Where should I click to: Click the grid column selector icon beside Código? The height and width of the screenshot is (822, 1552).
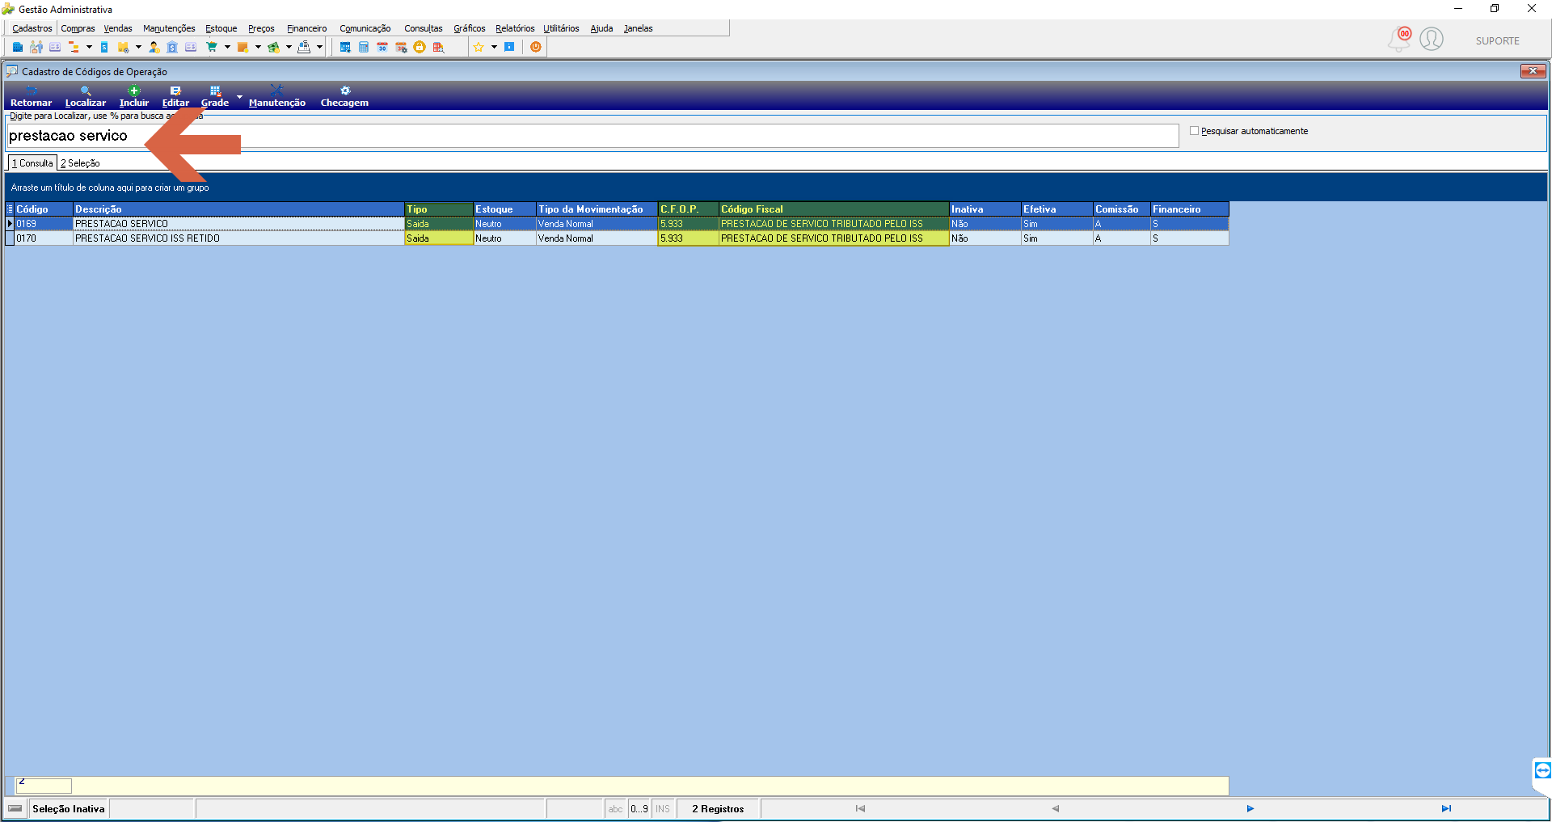point(10,209)
